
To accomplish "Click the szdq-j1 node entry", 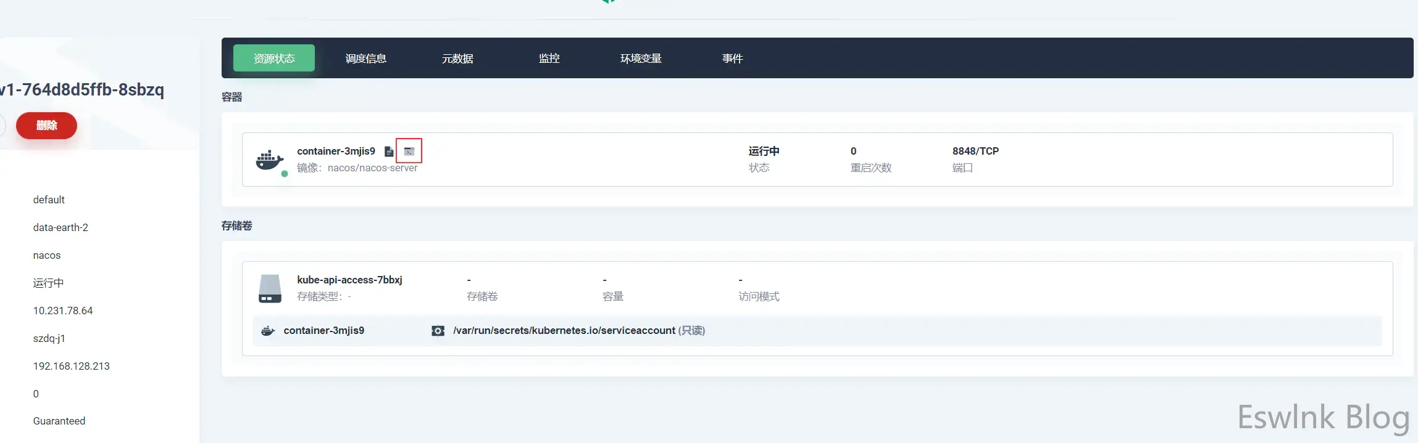I will tap(49, 338).
